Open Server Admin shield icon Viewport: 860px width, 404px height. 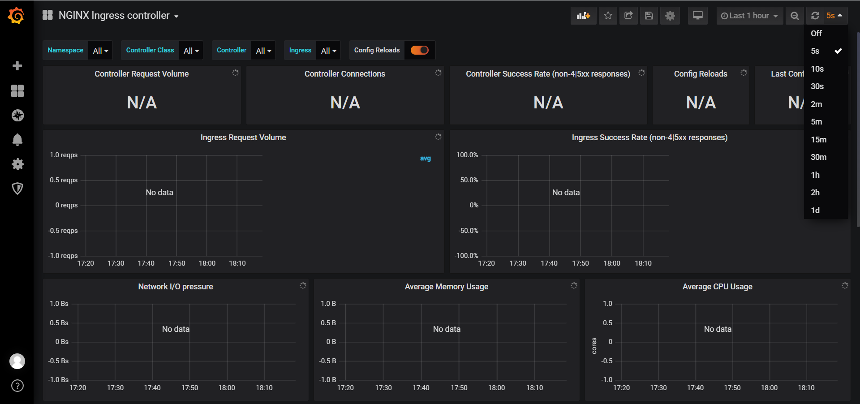tap(17, 189)
